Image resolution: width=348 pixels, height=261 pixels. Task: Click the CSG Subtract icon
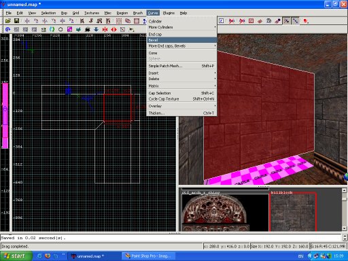[x=119, y=21]
